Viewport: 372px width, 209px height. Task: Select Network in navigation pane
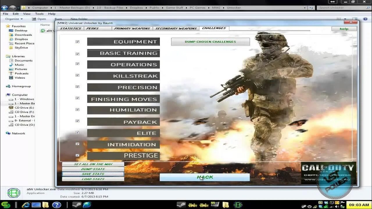tap(18, 134)
